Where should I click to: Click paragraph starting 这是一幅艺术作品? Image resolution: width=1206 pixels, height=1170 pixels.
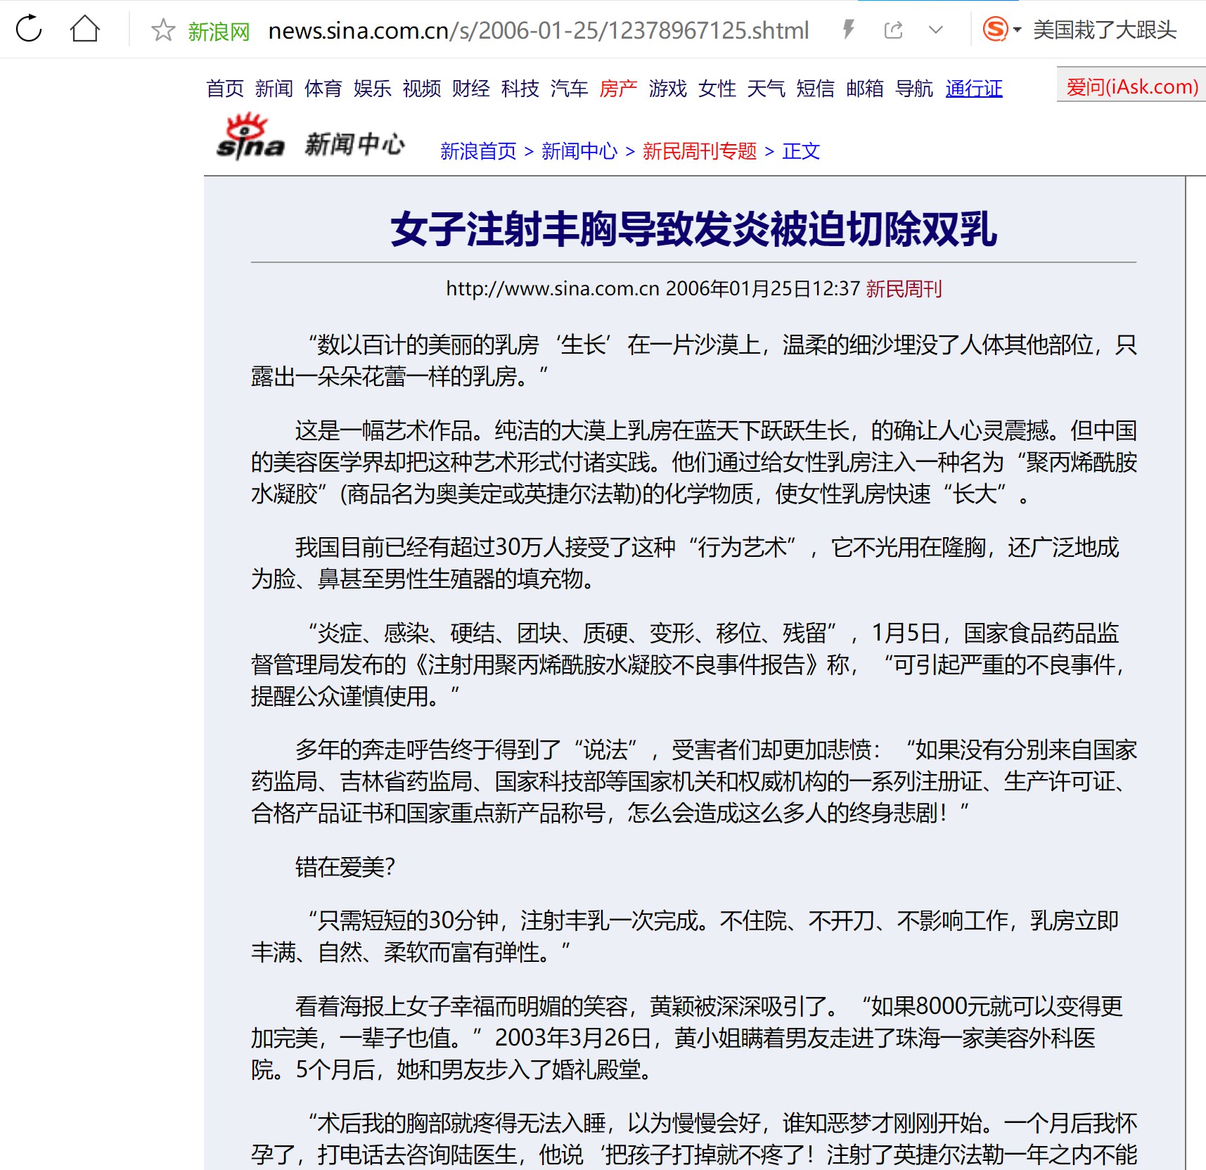coord(693,462)
